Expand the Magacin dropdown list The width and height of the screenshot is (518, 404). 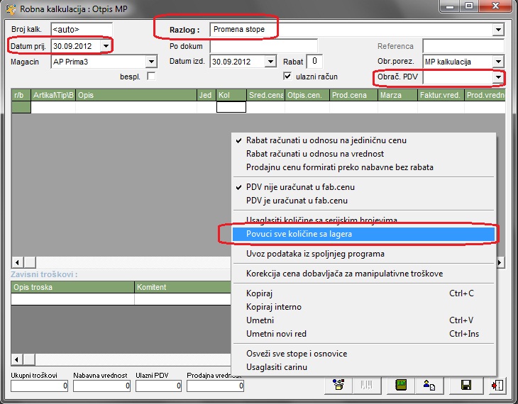click(x=152, y=62)
